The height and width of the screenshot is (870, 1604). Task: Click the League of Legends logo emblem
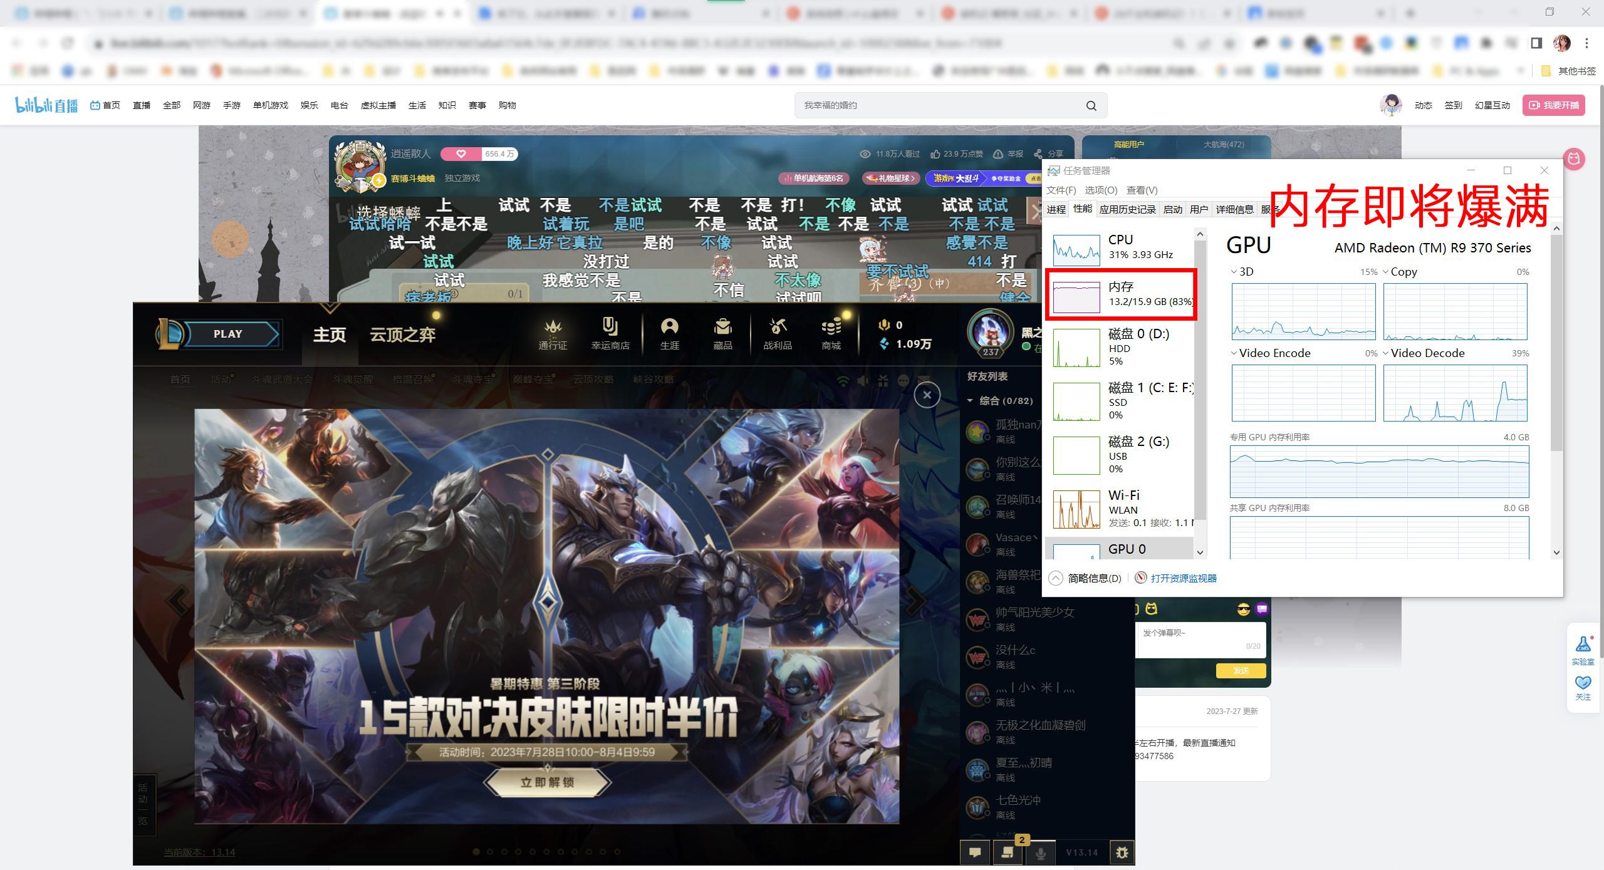(x=170, y=334)
